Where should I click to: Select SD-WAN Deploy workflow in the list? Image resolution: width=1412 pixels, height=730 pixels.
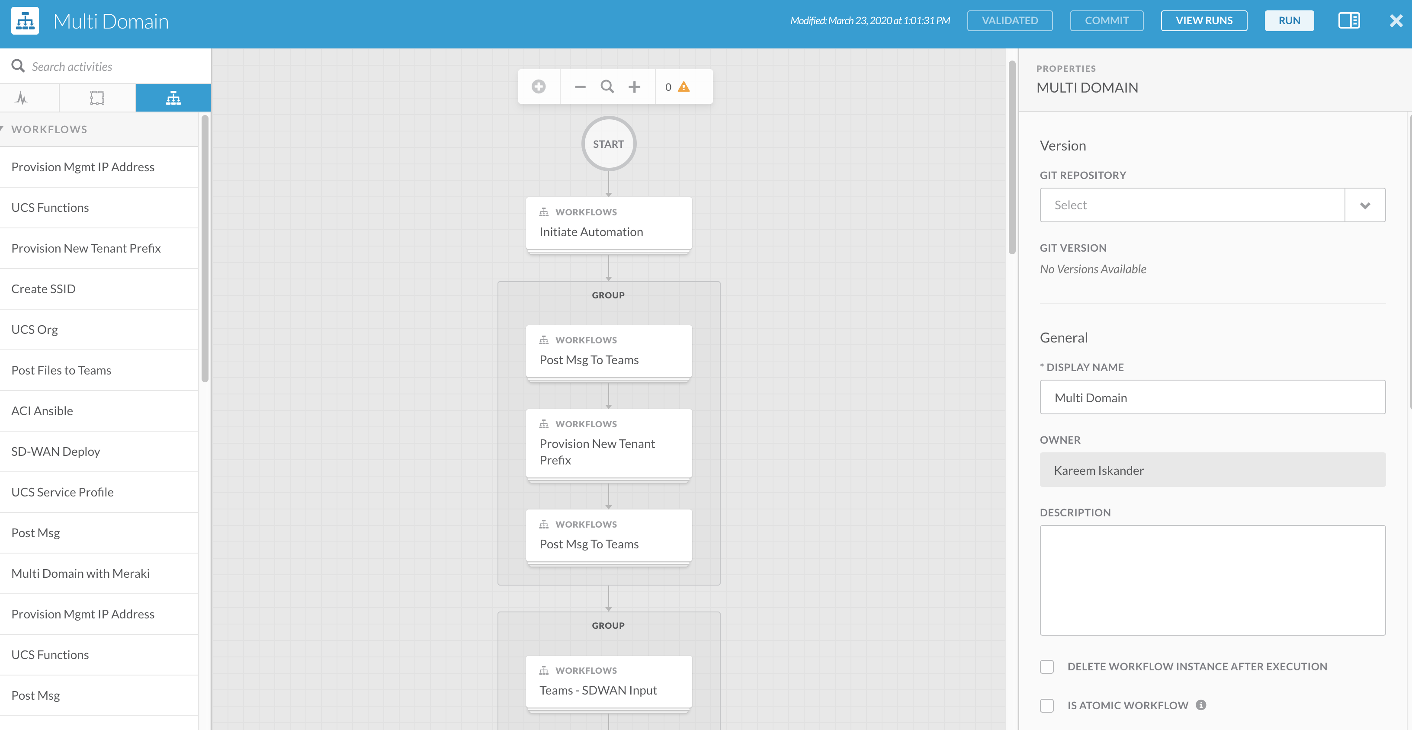[x=56, y=451]
